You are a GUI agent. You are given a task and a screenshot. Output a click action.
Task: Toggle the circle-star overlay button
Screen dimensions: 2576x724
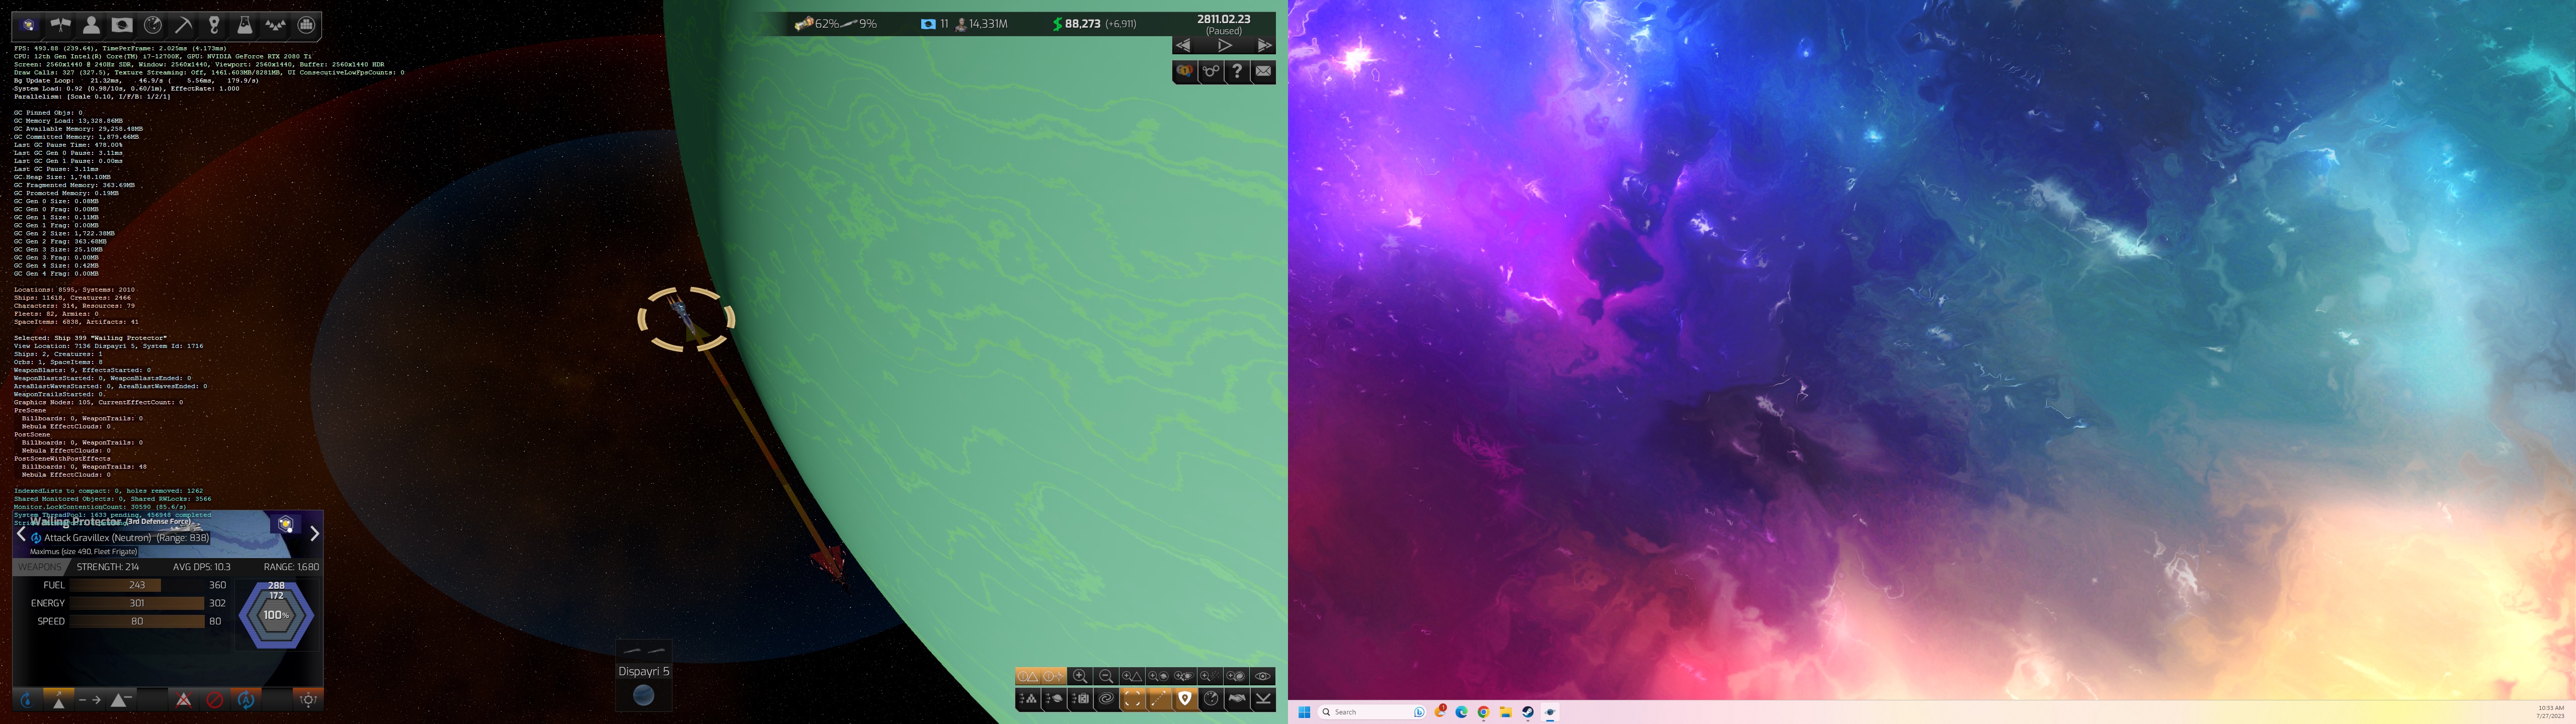[x=1053, y=676]
